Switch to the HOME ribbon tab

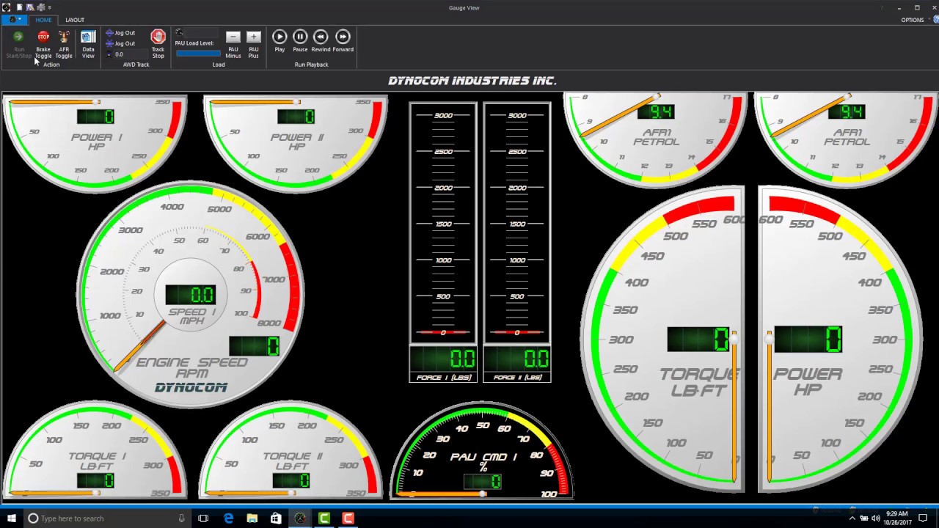point(43,20)
